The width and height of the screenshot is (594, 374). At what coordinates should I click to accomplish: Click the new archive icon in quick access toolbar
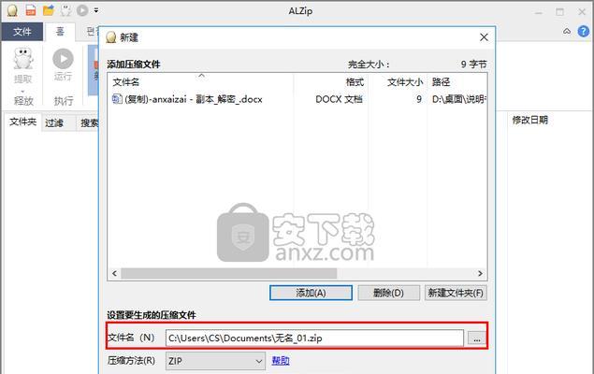pyautogui.click(x=31, y=10)
